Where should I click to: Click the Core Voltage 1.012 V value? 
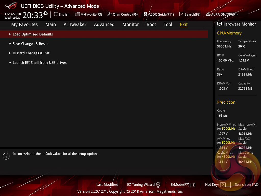click(x=243, y=60)
